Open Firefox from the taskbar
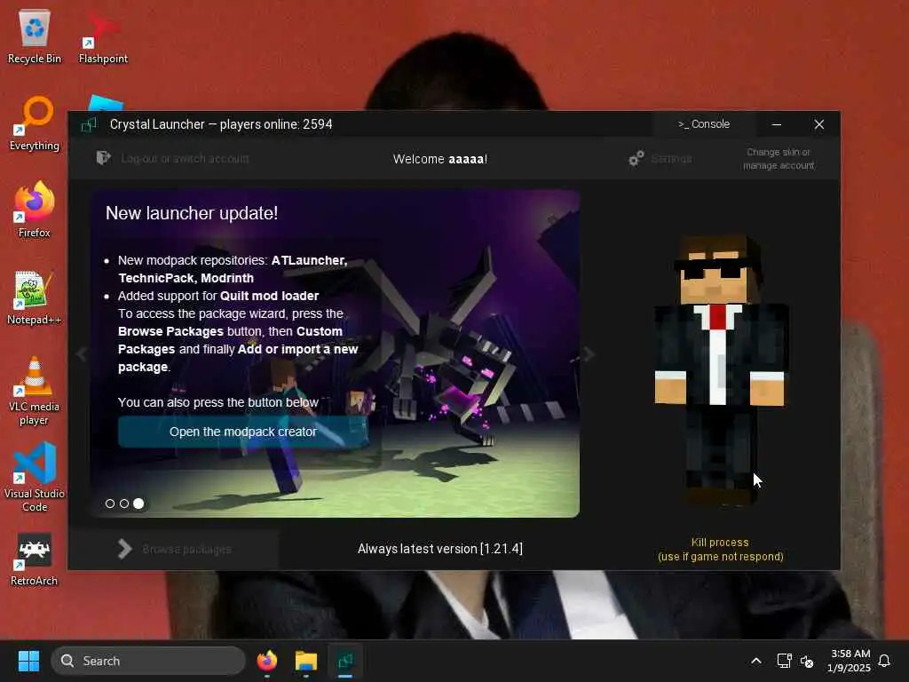909x682 pixels. pyautogui.click(x=266, y=661)
